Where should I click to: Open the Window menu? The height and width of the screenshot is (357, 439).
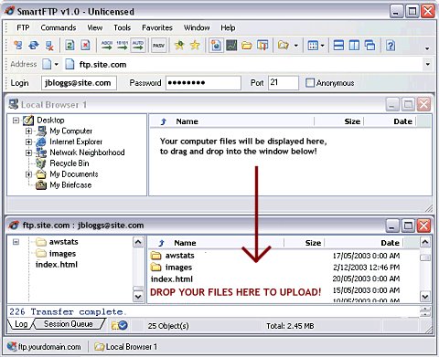(x=197, y=27)
